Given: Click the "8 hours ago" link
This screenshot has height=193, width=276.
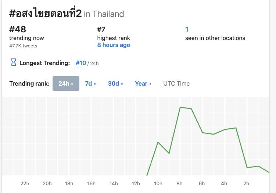Looking at the screenshot, I should coord(114,45).
